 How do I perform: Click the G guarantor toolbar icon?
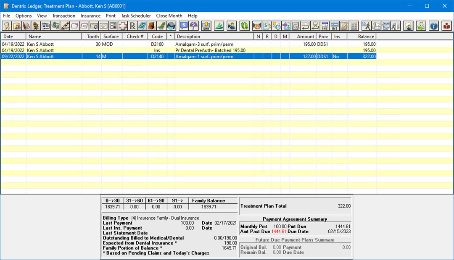pos(296,26)
